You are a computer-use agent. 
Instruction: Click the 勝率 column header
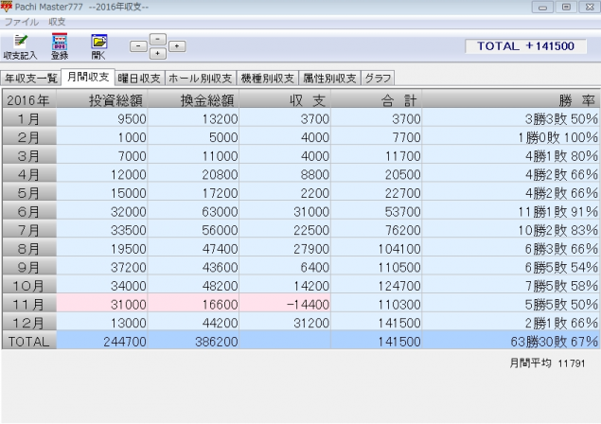click(x=510, y=100)
